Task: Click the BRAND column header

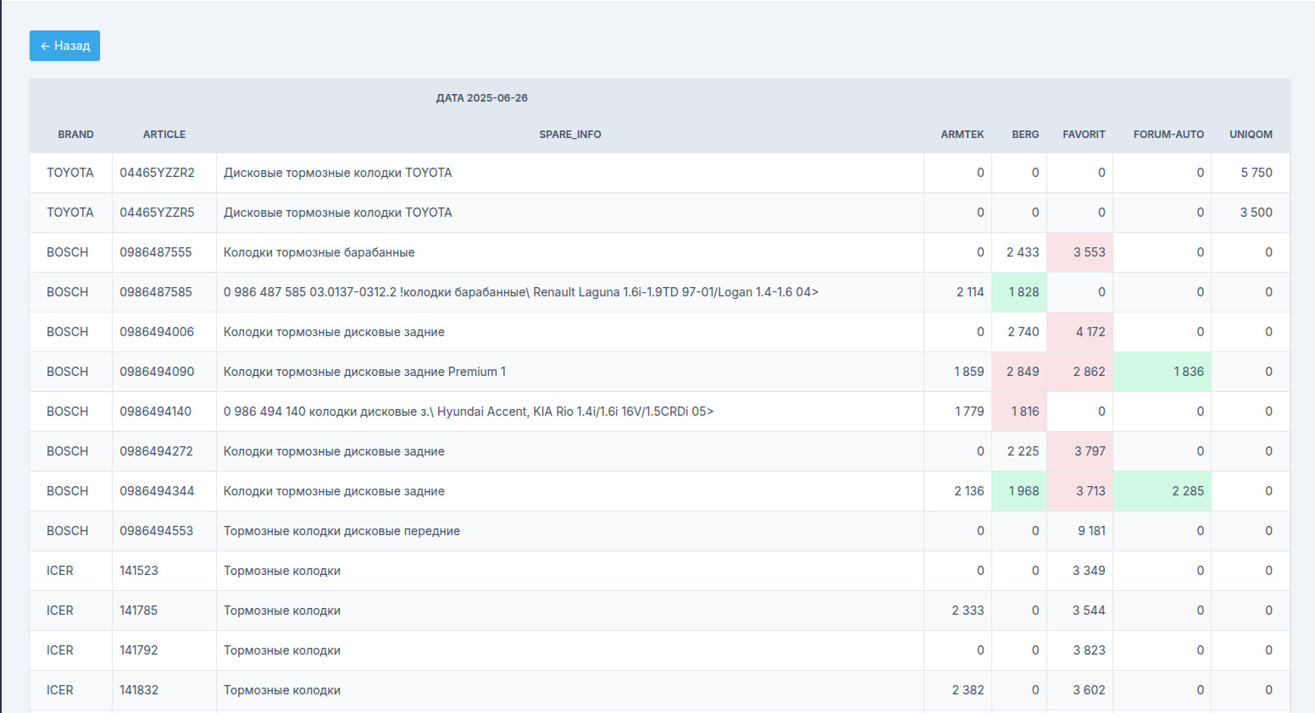Action: (75, 135)
